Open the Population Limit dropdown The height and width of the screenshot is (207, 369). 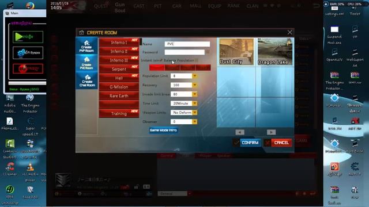point(195,76)
